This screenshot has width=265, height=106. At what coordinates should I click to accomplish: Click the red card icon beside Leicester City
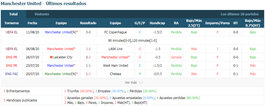tap(51, 57)
